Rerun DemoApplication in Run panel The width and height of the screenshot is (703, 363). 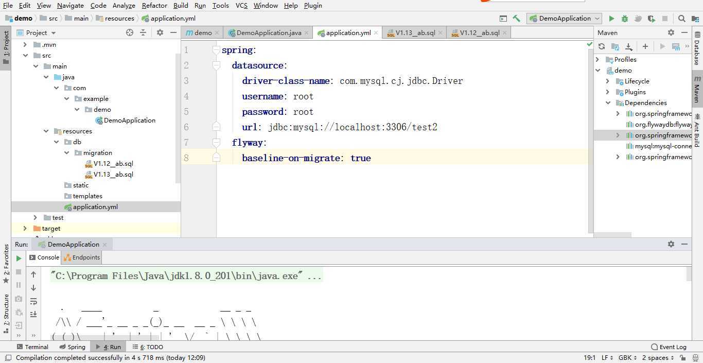(19, 258)
